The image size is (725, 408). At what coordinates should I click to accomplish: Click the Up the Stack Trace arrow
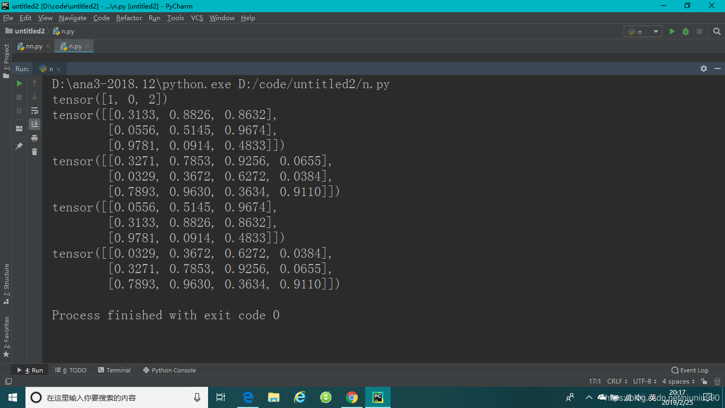tap(34, 83)
